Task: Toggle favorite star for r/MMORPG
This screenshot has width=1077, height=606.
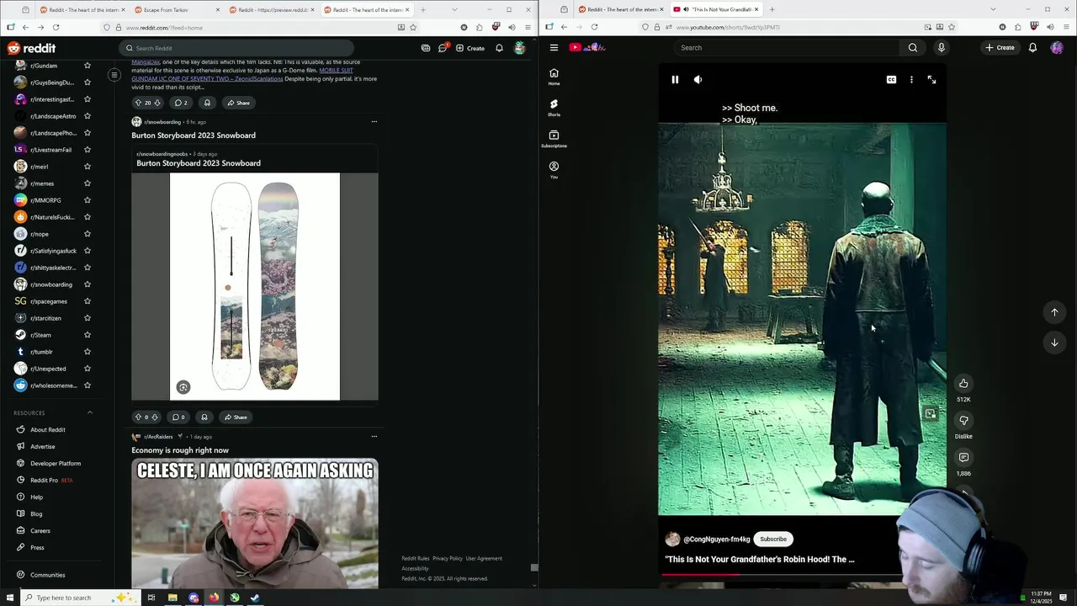Action: pyautogui.click(x=88, y=200)
